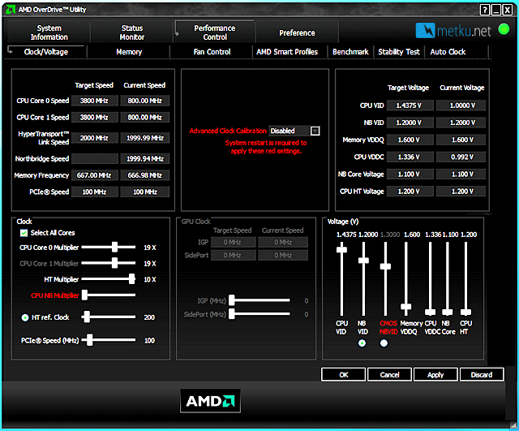Open the Stability Test sub-tab
This screenshot has width=519, height=431.
point(399,52)
